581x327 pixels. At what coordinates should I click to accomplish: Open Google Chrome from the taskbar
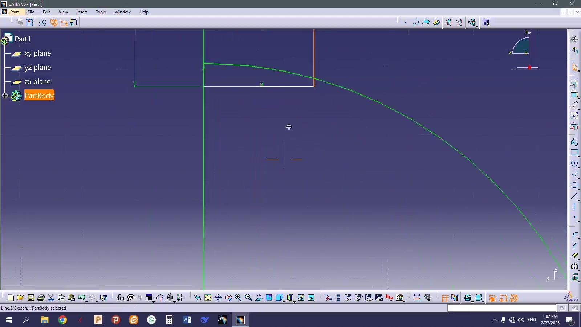click(62, 320)
